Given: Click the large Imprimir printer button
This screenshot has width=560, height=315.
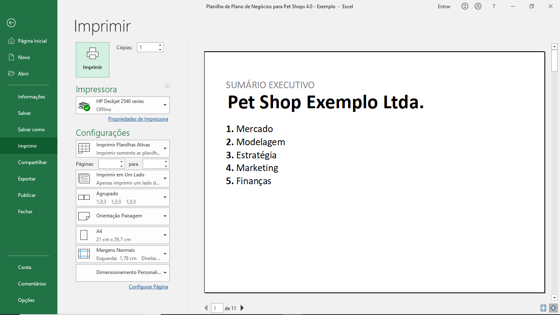Looking at the screenshot, I should (x=93, y=60).
